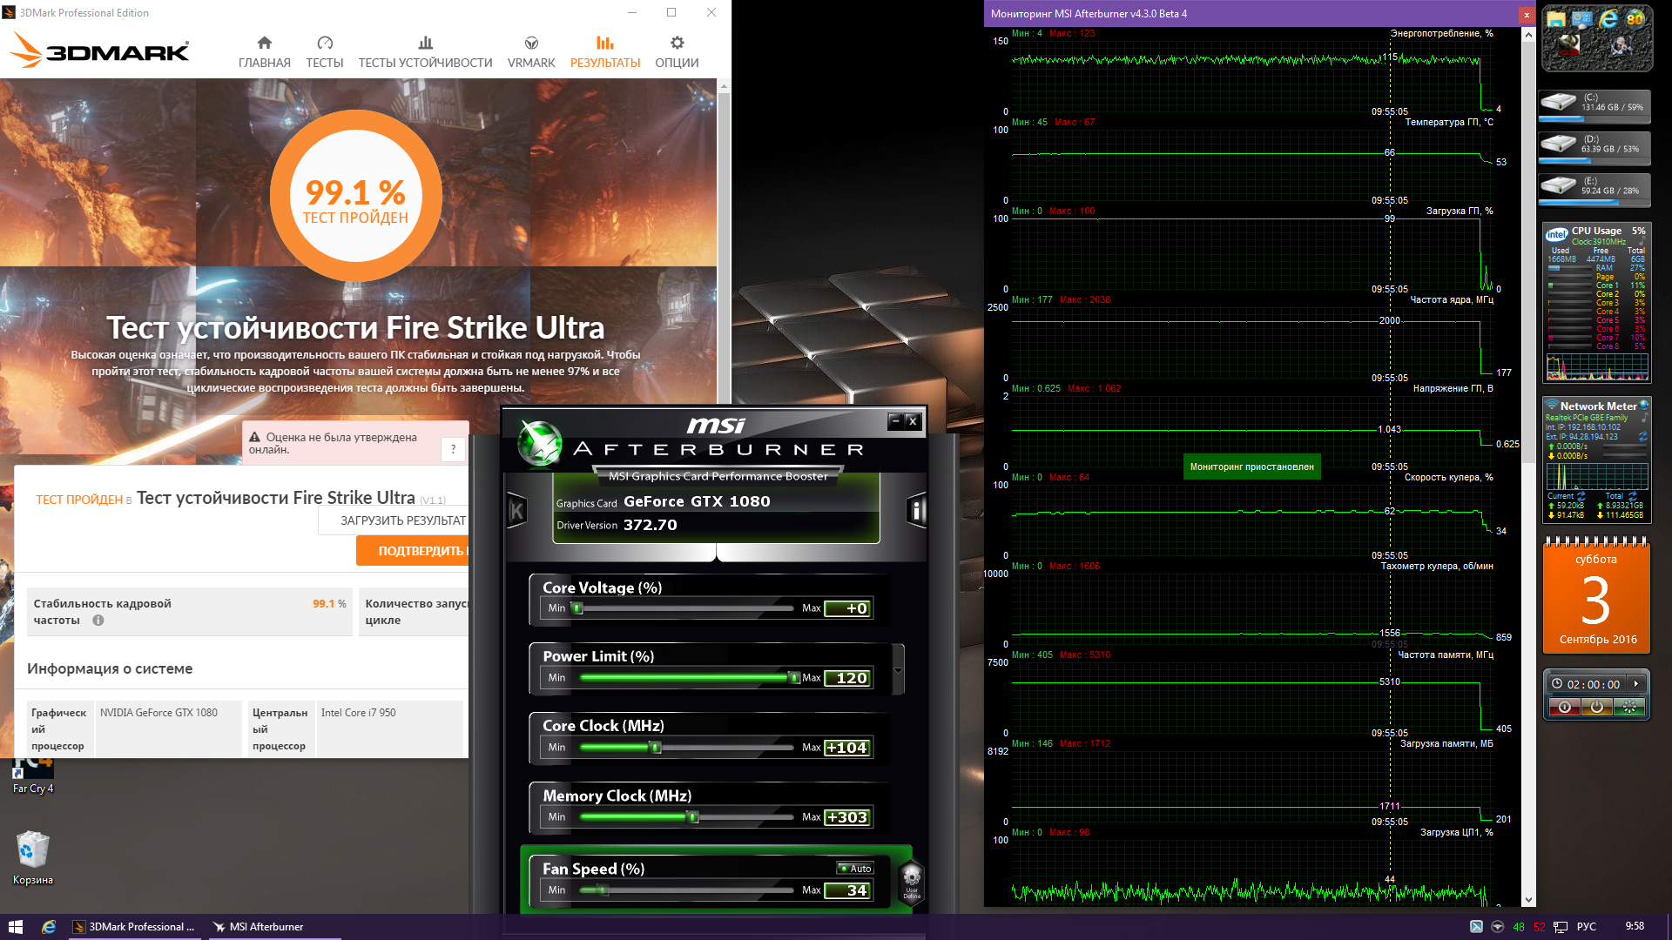This screenshot has width=1672, height=940.
Task: Expand Afterburner bottom panel notch
Action: [716, 554]
